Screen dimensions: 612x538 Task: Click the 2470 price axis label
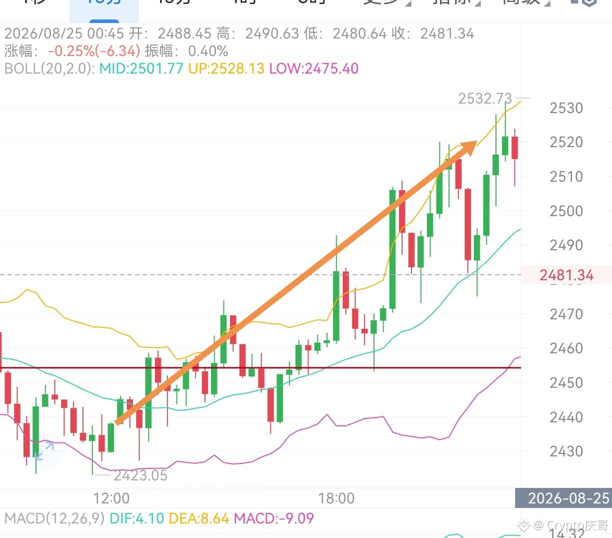566,314
